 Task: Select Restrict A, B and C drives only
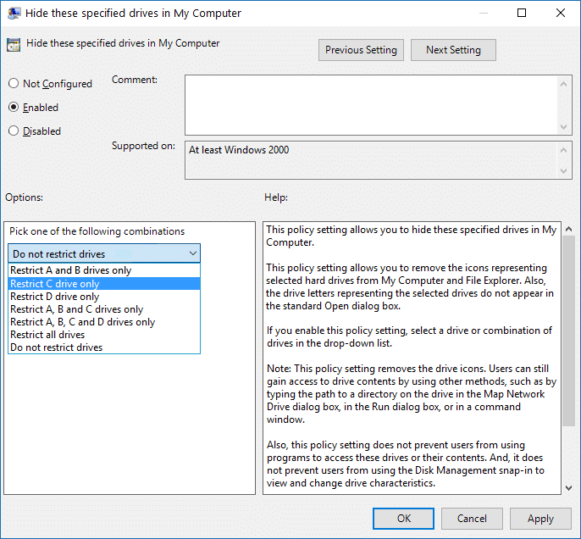[x=77, y=309]
